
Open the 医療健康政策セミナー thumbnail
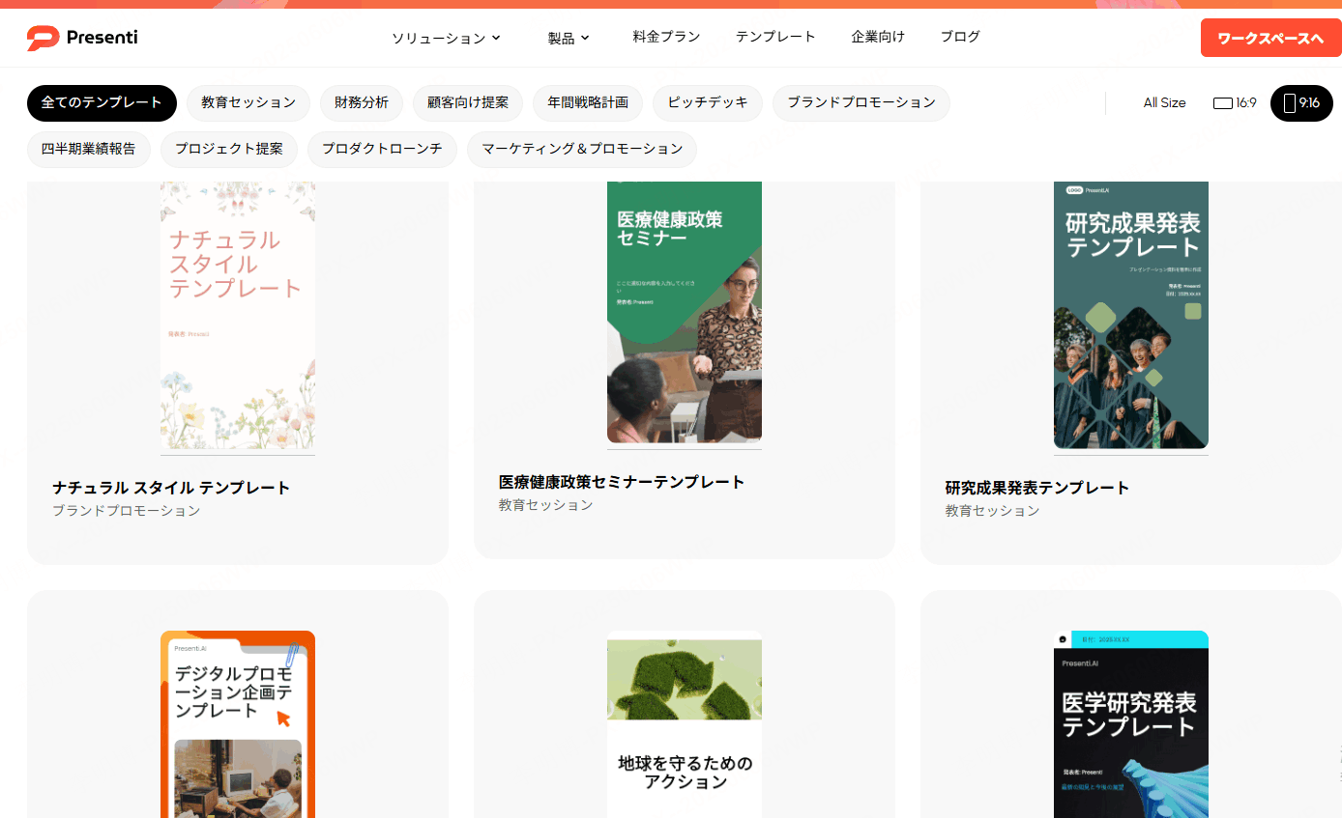pos(685,312)
